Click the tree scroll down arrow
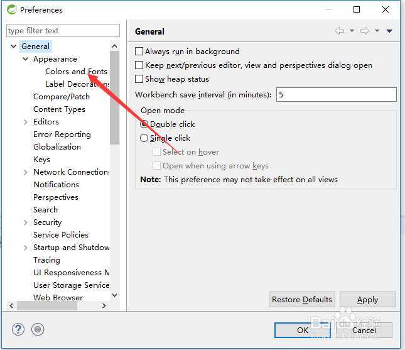 [x=115, y=295]
